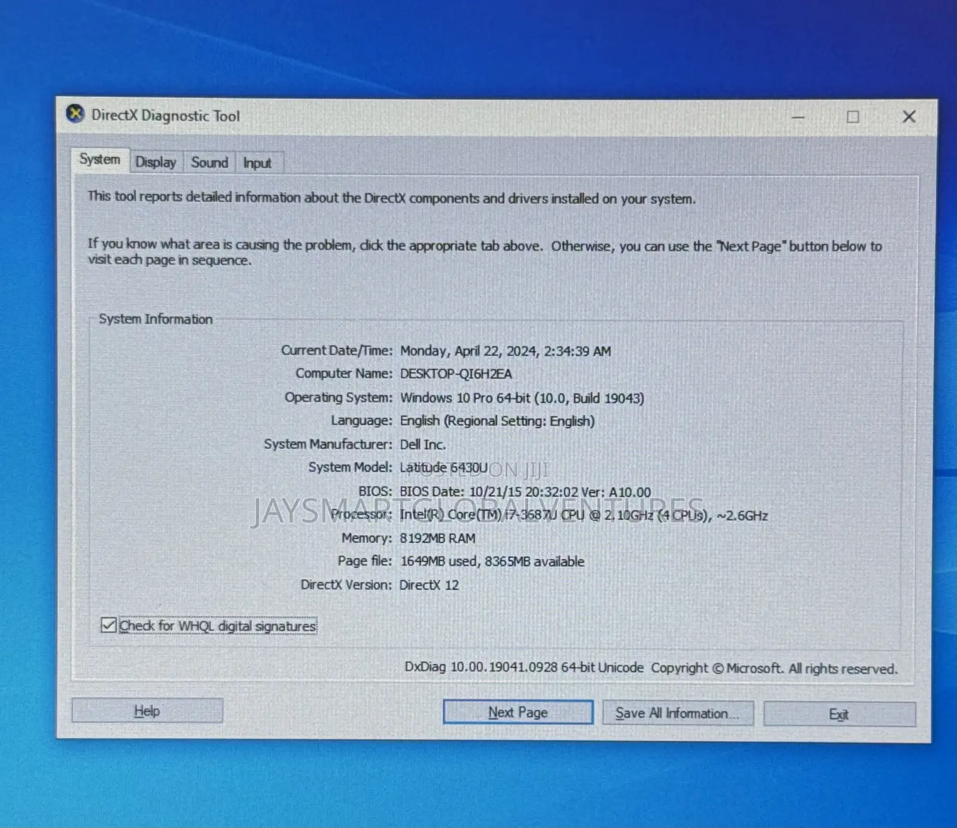Click the Intel Core i7 processor value
The image size is (957, 828).
click(x=584, y=515)
